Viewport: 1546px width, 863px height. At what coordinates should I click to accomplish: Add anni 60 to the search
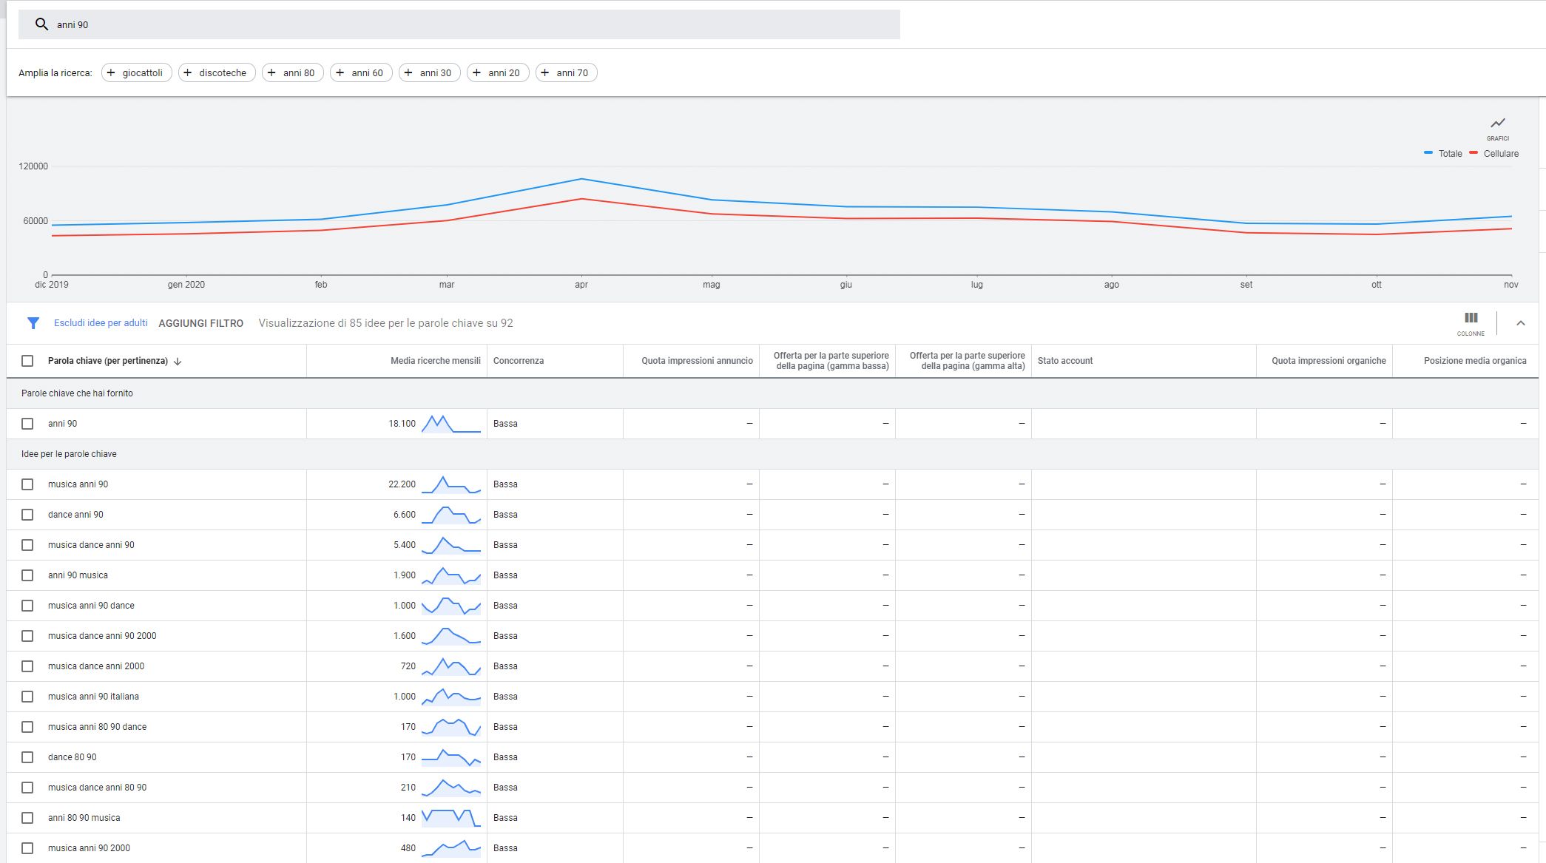click(x=361, y=72)
